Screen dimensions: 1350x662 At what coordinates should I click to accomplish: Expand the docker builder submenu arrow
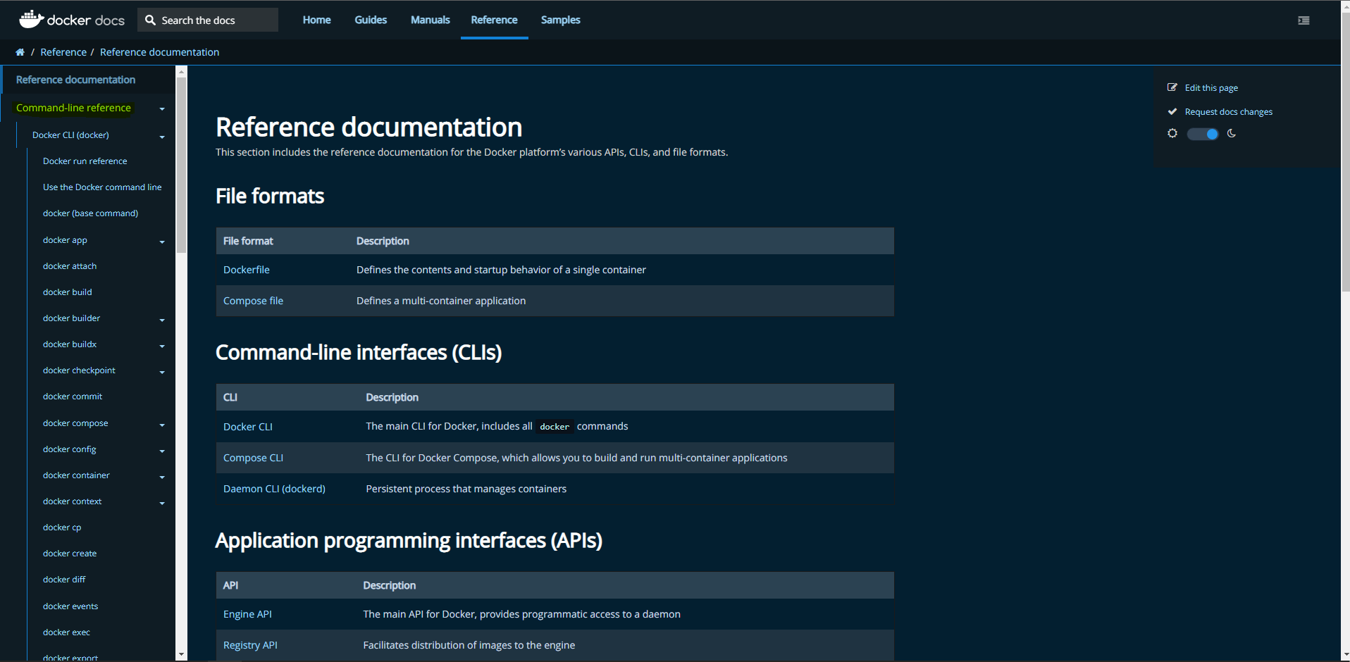tap(162, 320)
